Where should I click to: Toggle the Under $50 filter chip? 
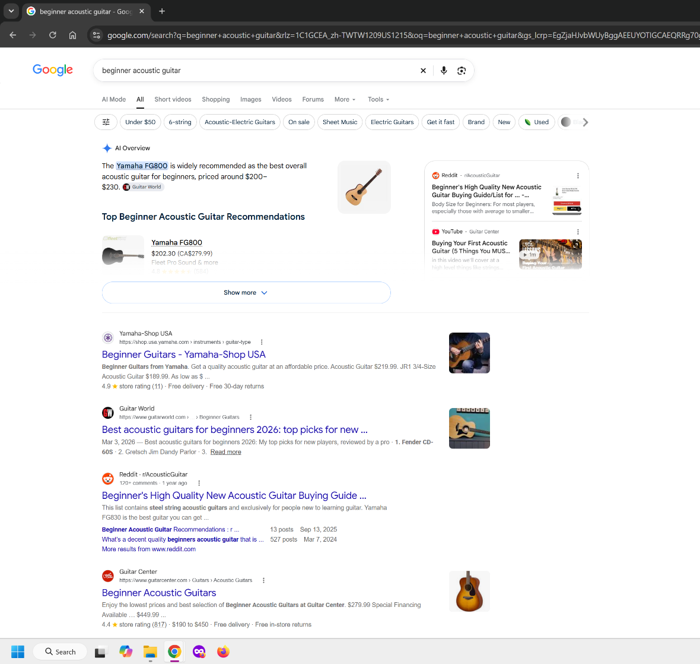(140, 122)
